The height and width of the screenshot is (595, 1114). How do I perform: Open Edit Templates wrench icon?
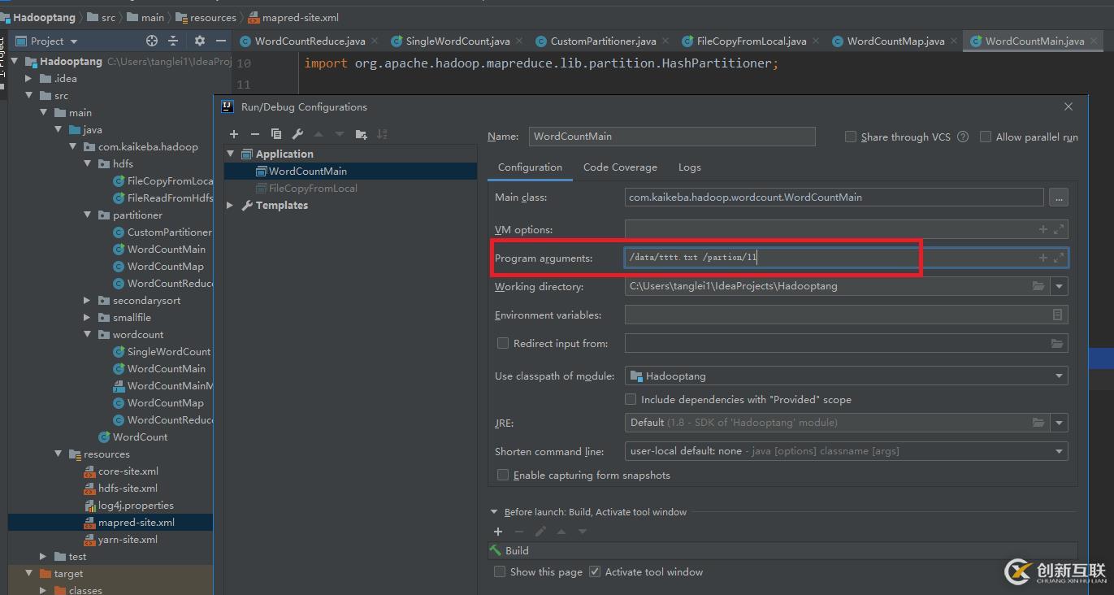pos(297,134)
